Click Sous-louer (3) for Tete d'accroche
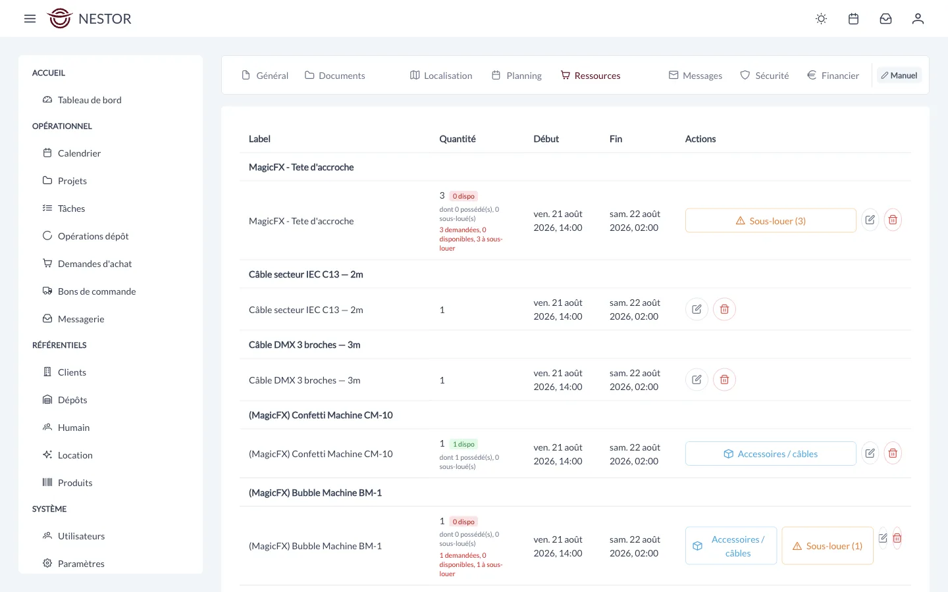This screenshot has height=592, width=948. click(771, 220)
